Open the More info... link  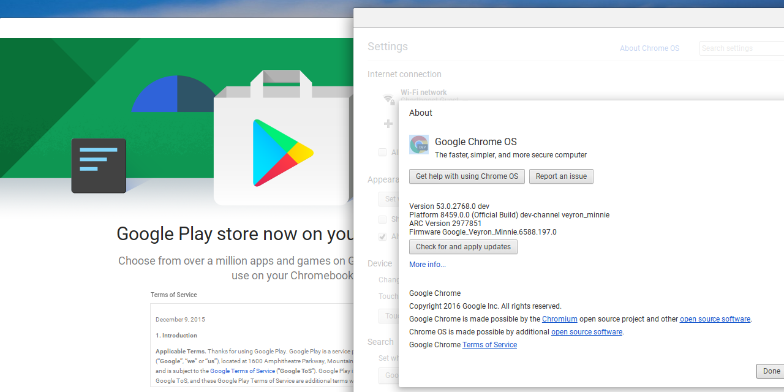coord(427,264)
